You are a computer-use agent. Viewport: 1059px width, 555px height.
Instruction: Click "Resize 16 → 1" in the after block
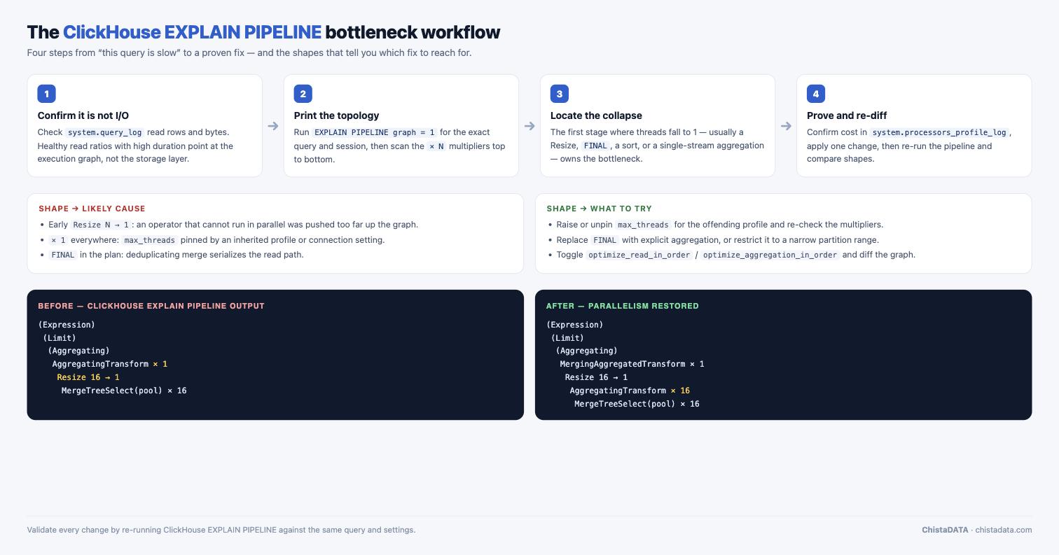596,377
